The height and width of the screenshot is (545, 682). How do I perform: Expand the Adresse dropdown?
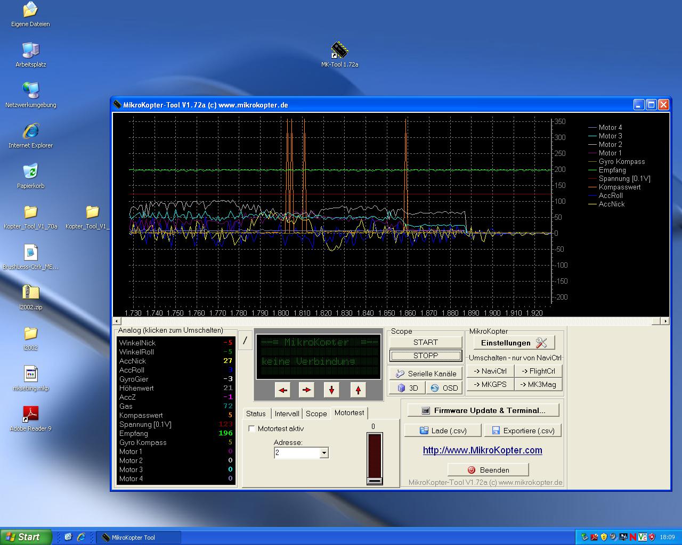(x=323, y=453)
